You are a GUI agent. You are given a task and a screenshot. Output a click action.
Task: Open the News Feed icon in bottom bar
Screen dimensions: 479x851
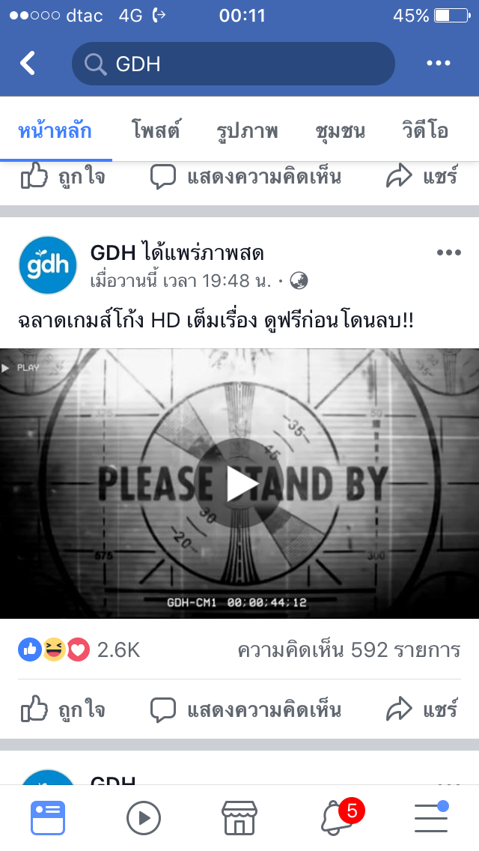[x=48, y=817]
